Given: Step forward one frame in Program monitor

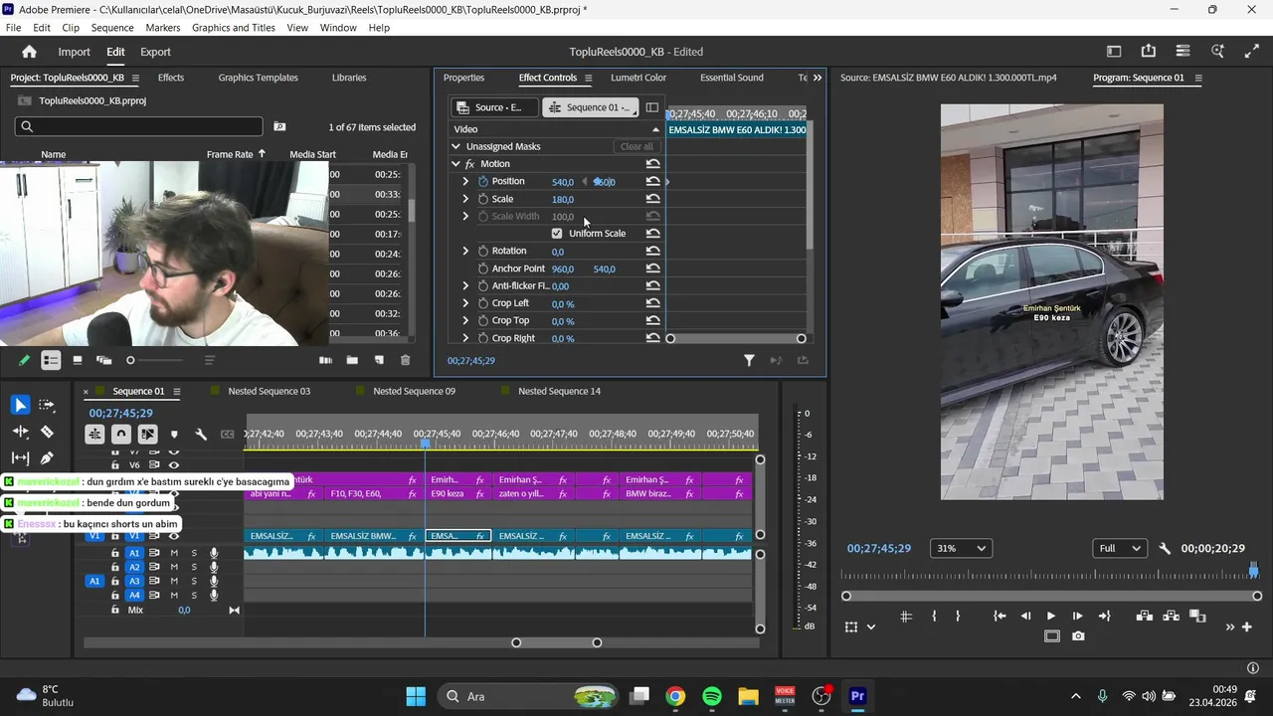Looking at the screenshot, I should (x=1077, y=617).
